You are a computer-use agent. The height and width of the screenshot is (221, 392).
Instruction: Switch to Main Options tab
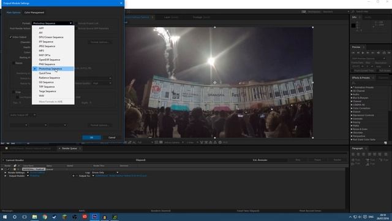13,12
